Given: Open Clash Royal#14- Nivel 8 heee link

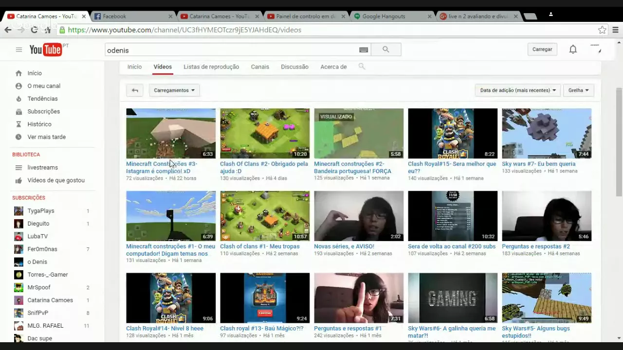Looking at the screenshot, I should pos(165,329).
